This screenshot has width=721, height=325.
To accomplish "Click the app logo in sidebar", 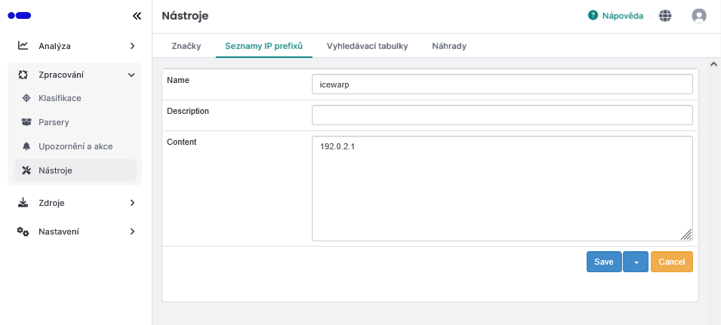I will pos(20,15).
